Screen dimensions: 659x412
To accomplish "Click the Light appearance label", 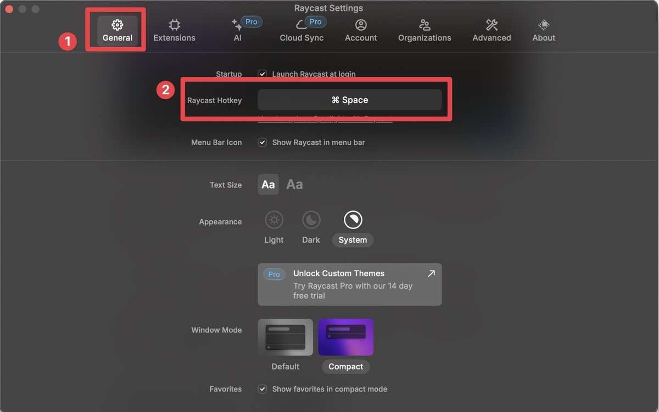I will [274, 240].
